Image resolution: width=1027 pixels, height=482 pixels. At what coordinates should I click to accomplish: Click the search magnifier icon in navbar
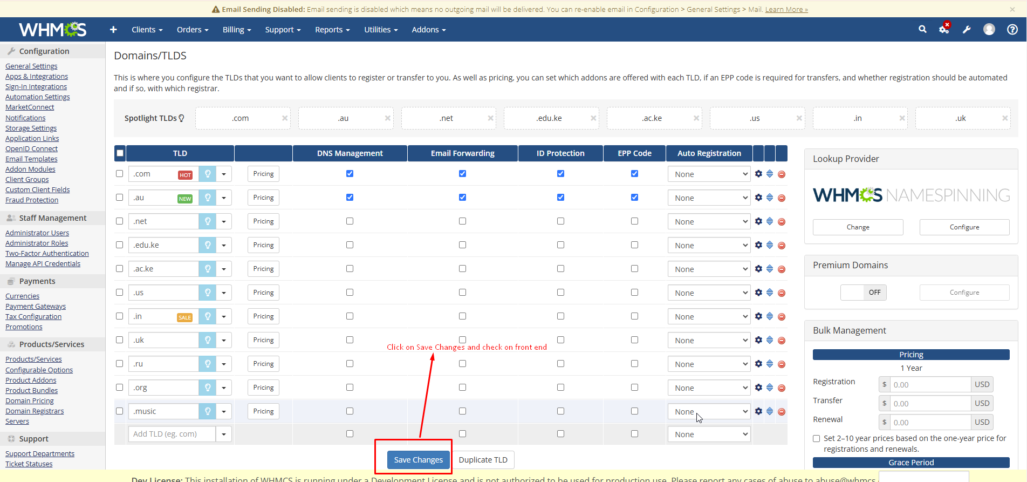pos(922,30)
